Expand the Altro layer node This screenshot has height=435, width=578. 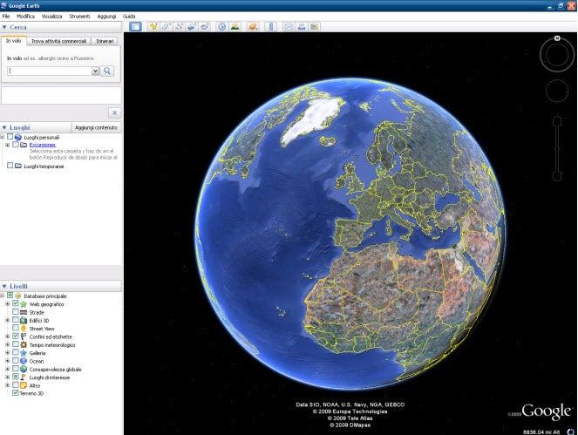coord(7,385)
